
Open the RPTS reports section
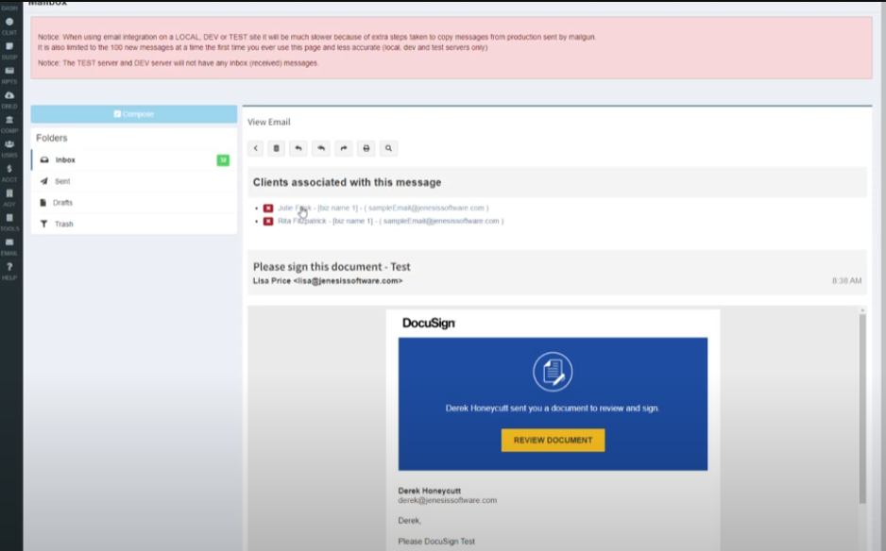[x=9, y=75]
